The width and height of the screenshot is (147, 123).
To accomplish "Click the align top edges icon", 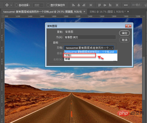I will point(99,5).
